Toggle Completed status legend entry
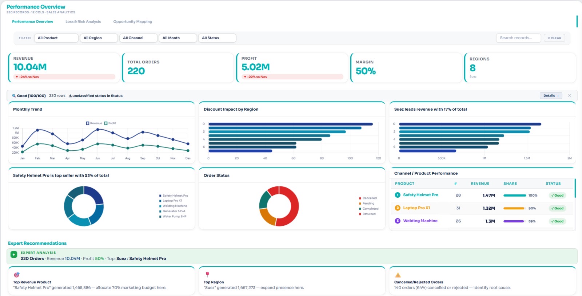This screenshot has height=296, width=582. tap(368, 209)
